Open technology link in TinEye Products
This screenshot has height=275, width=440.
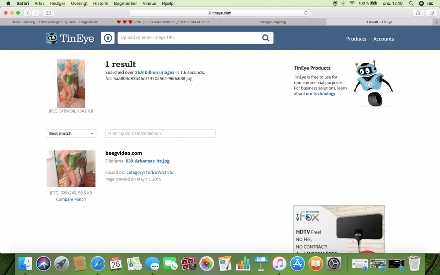324,94
